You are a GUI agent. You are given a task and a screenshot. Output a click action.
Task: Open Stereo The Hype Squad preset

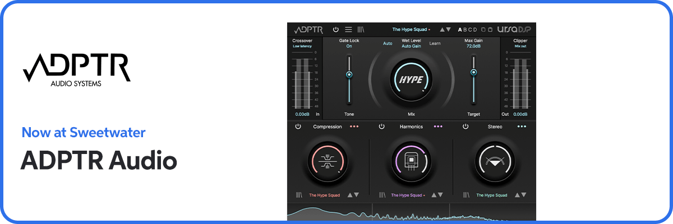pyautogui.click(x=492, y=195)
